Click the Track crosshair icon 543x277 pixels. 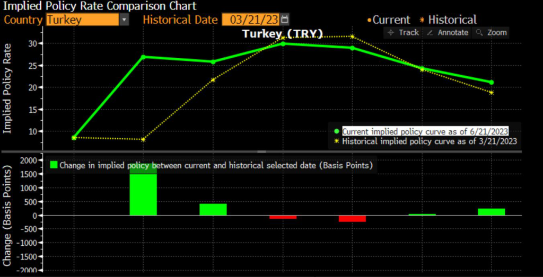coord(390,33)
